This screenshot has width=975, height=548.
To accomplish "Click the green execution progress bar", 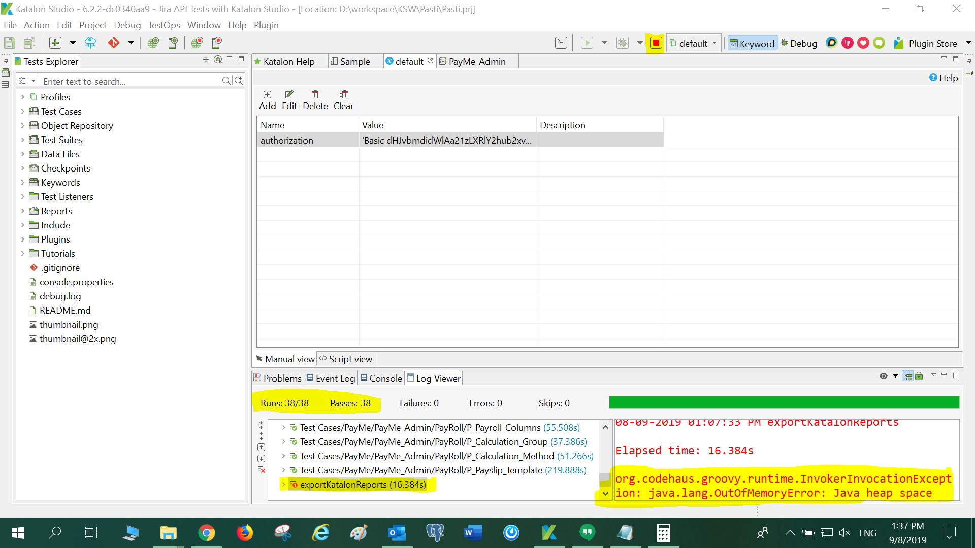I will click(x=784, y=403).
